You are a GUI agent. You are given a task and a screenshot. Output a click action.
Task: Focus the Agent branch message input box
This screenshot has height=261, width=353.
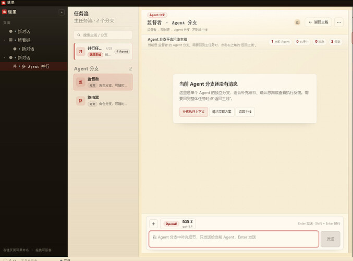[x=234, y=239]
